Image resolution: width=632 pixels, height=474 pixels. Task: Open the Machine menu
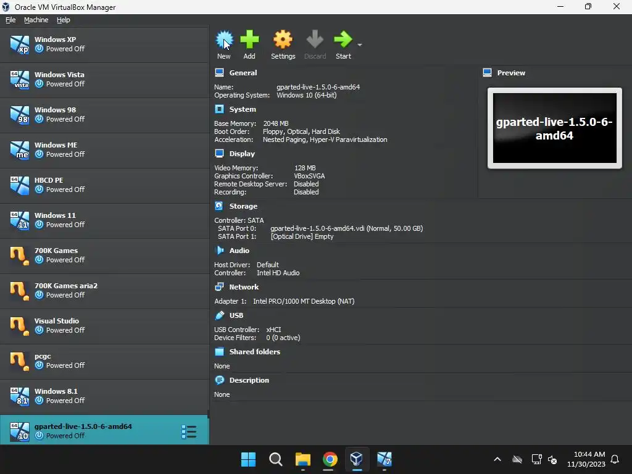tap(36, 20)
